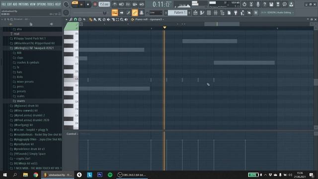Click the undo history circular icon
This screenshot has height=179, width=318.
pos(244,4)
